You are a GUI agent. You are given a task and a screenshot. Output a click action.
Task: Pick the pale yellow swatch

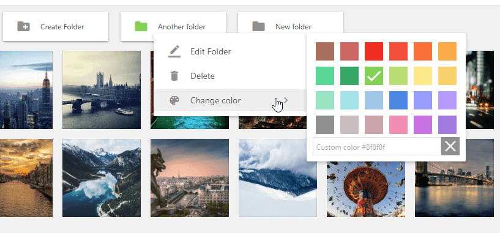(423, 76)
